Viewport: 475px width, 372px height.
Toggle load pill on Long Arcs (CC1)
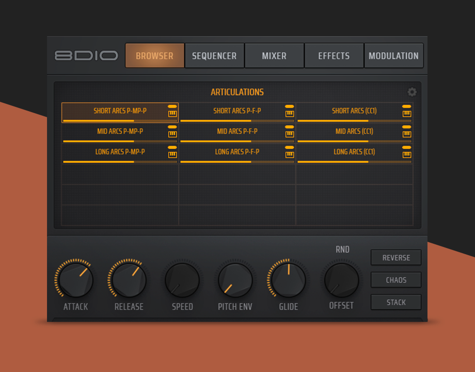pyautogui.click(x=407, y=147)
